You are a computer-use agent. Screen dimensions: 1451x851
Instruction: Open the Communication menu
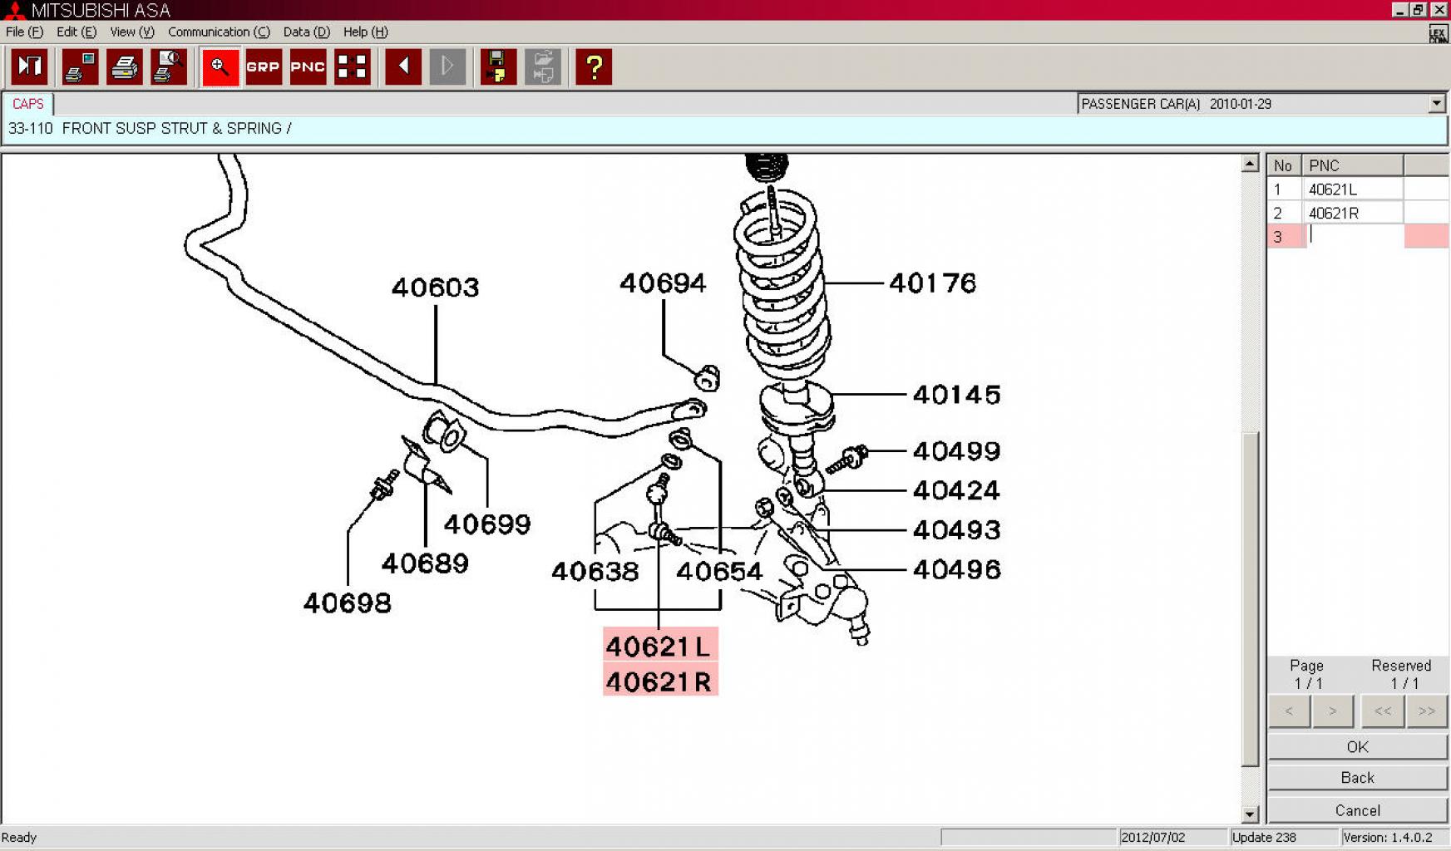(x=218, y=32)
